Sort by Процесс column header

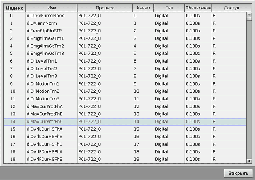[105, 8]
